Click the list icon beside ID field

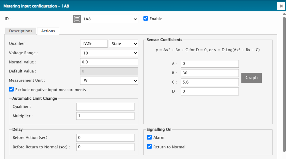tap(77, 19)
